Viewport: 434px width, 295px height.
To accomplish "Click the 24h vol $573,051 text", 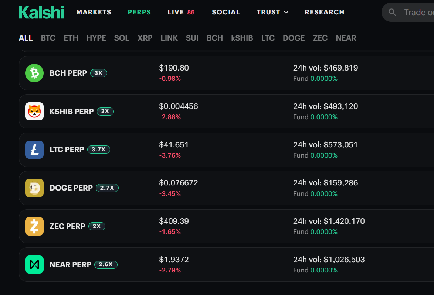I will [325, 145].
